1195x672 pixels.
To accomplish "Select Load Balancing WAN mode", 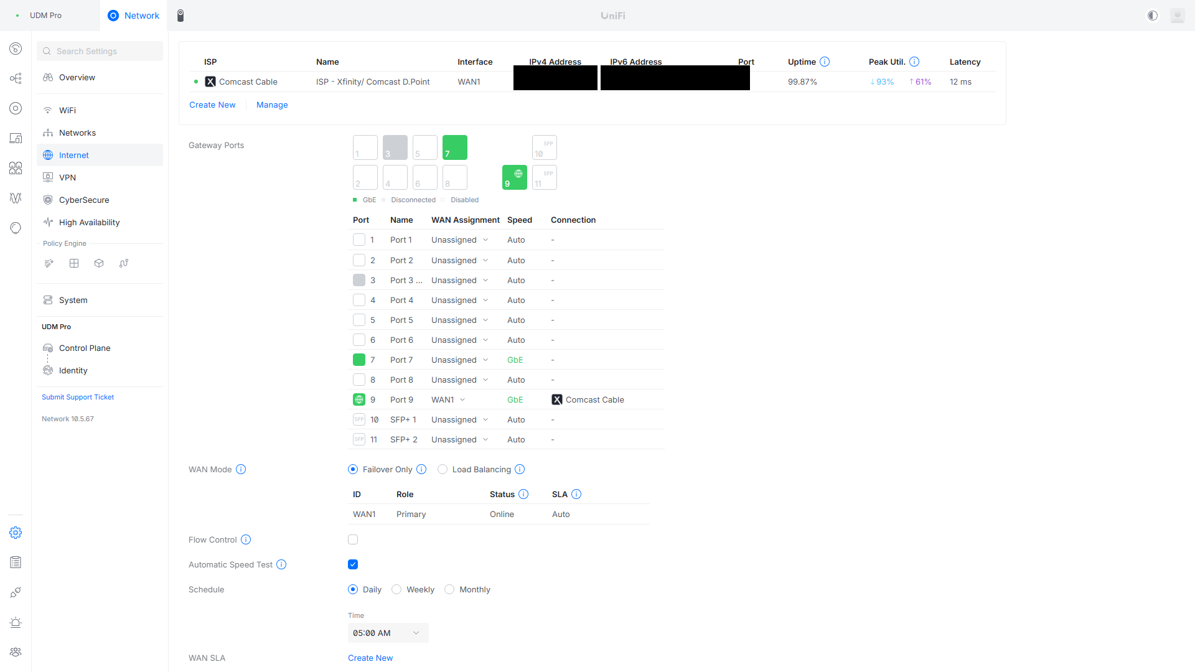I will [443, 469].
